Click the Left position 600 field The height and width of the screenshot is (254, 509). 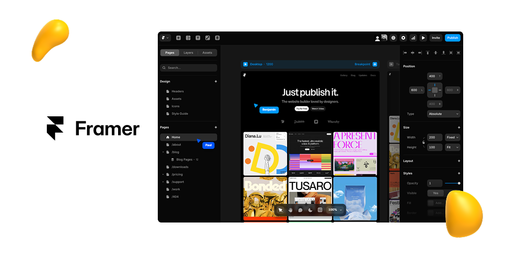[x=417, y=90]
